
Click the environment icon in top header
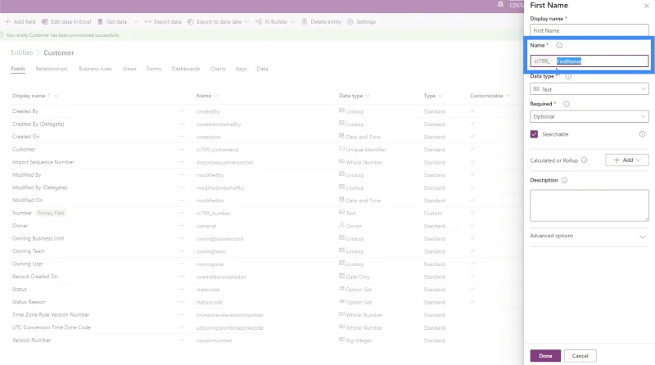(500, 4)
